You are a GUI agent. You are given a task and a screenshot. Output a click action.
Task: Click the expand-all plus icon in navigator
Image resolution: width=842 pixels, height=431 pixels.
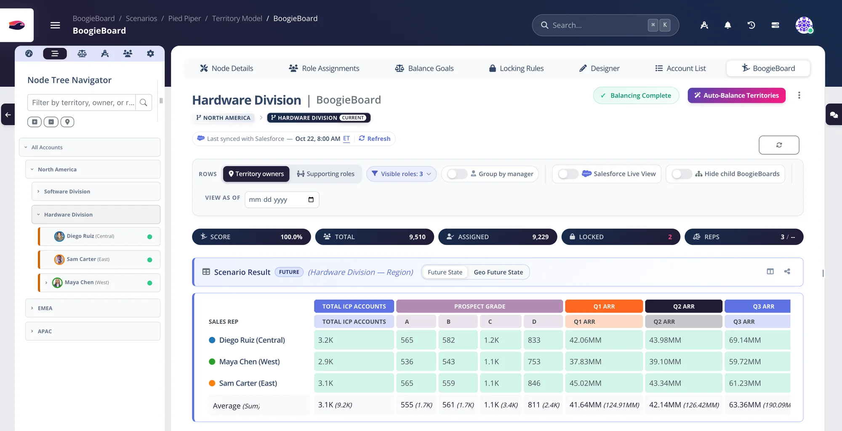[35, 122]
